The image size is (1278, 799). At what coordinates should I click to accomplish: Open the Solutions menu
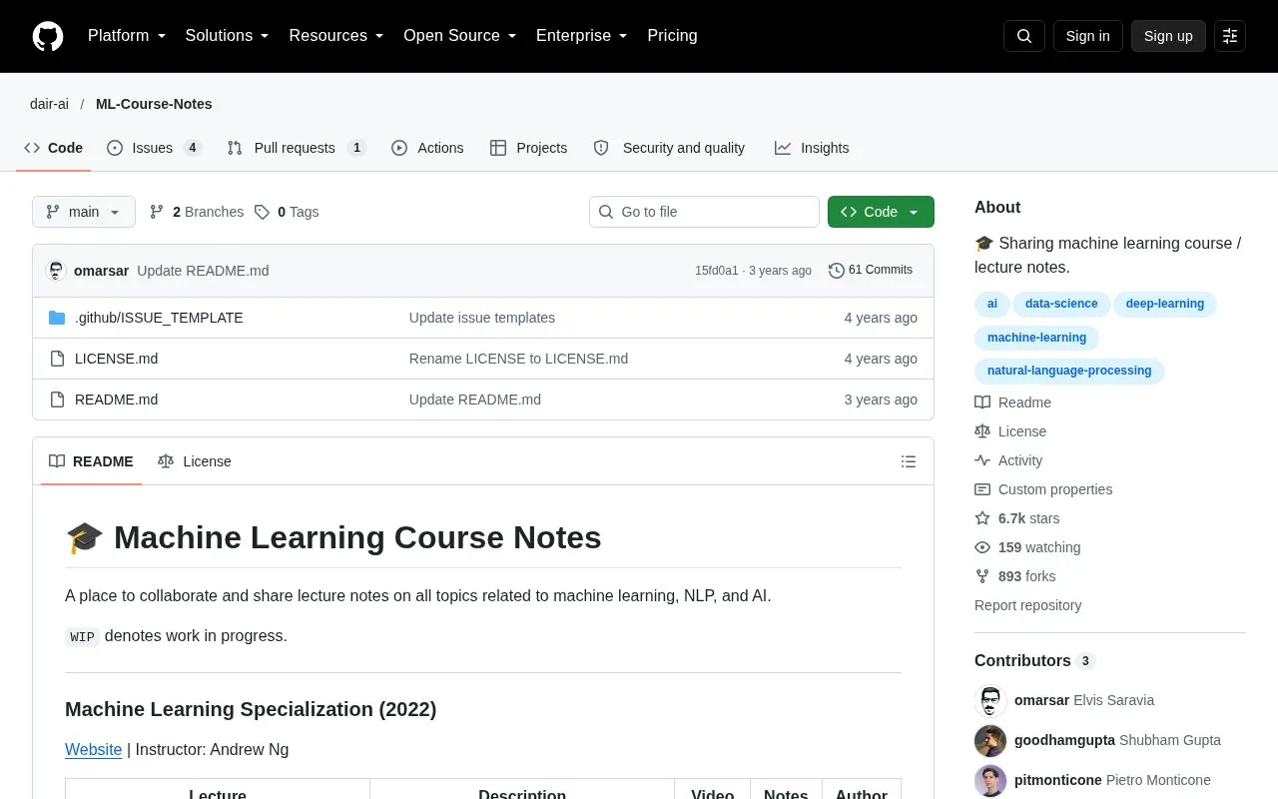point(228,36)
